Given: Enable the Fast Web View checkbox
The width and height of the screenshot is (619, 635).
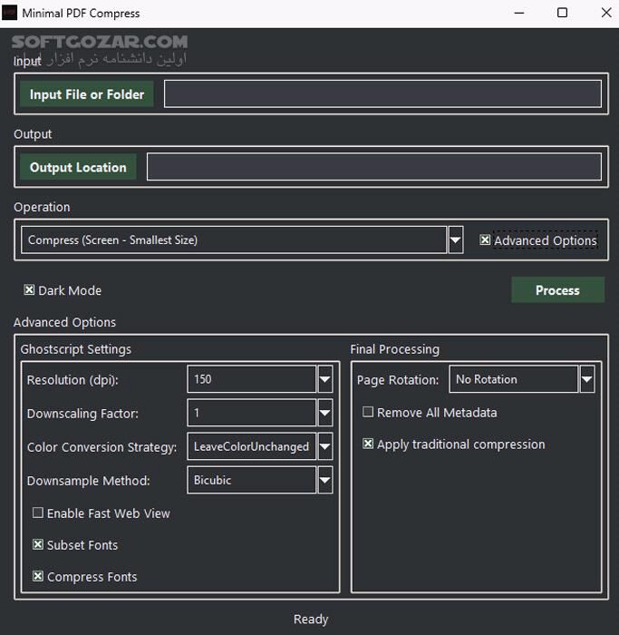Looking at the screenshot, I should (x=38, y=513).
